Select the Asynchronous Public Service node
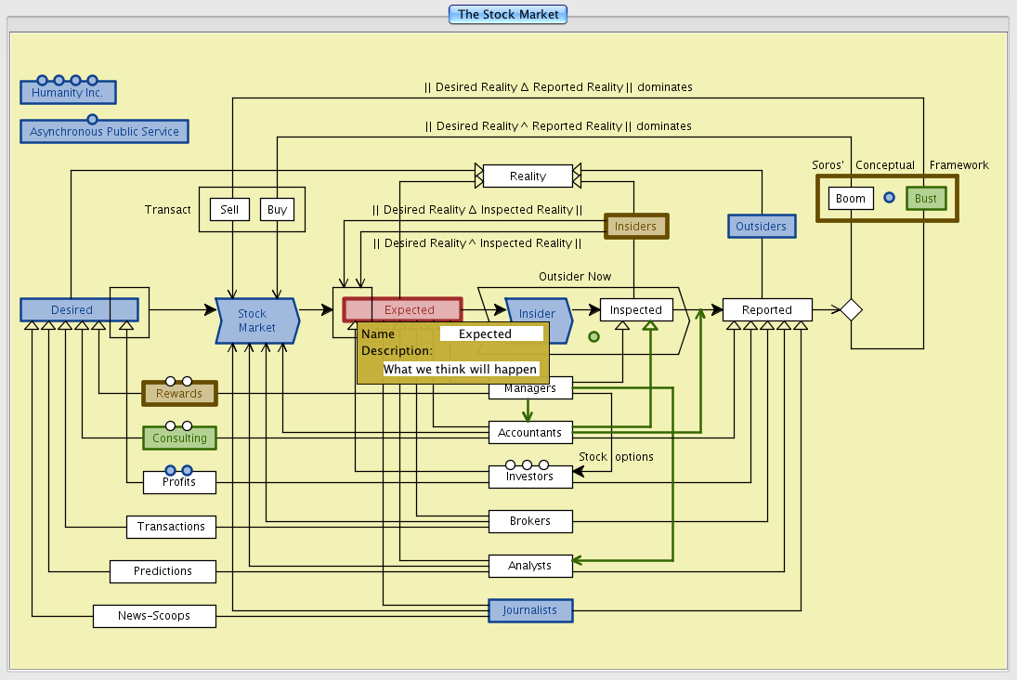The height and width of the screenshot is (680, 1017). (104, 132)
